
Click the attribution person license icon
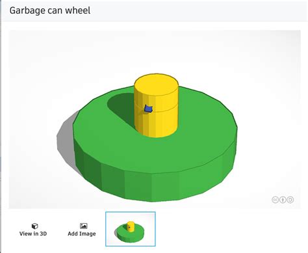[283, 200]
